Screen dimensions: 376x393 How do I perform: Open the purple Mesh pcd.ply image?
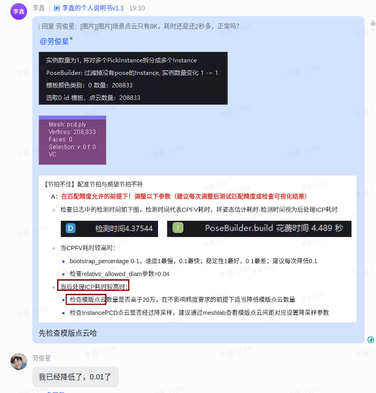pyautogui.click(x=72, y=140)
